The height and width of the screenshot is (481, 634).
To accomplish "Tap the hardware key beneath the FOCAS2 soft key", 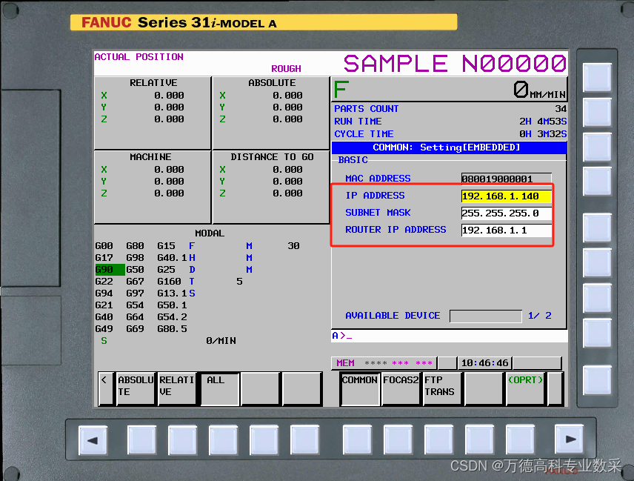I will 398,439.
